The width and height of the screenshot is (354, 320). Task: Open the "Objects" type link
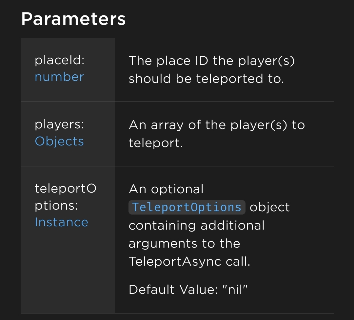point(59,141)
